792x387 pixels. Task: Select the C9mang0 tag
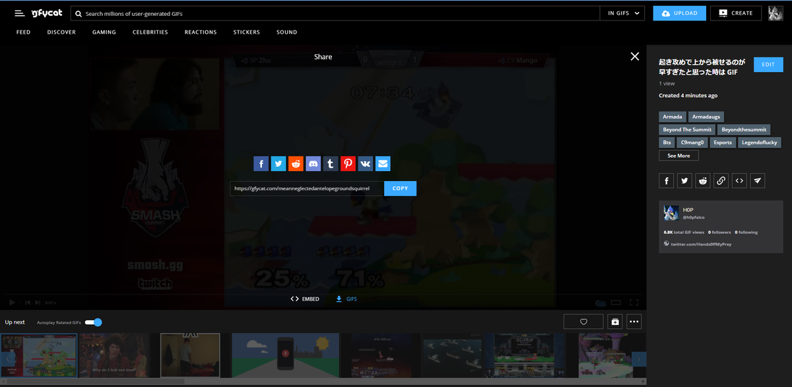(x=694, y=142)
